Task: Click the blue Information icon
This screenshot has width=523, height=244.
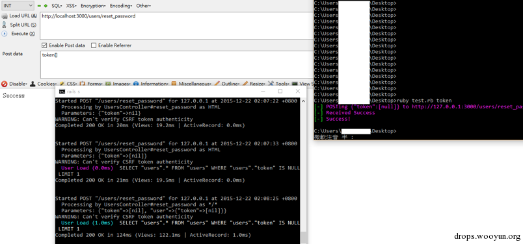Action: click(x=136, y=83)
